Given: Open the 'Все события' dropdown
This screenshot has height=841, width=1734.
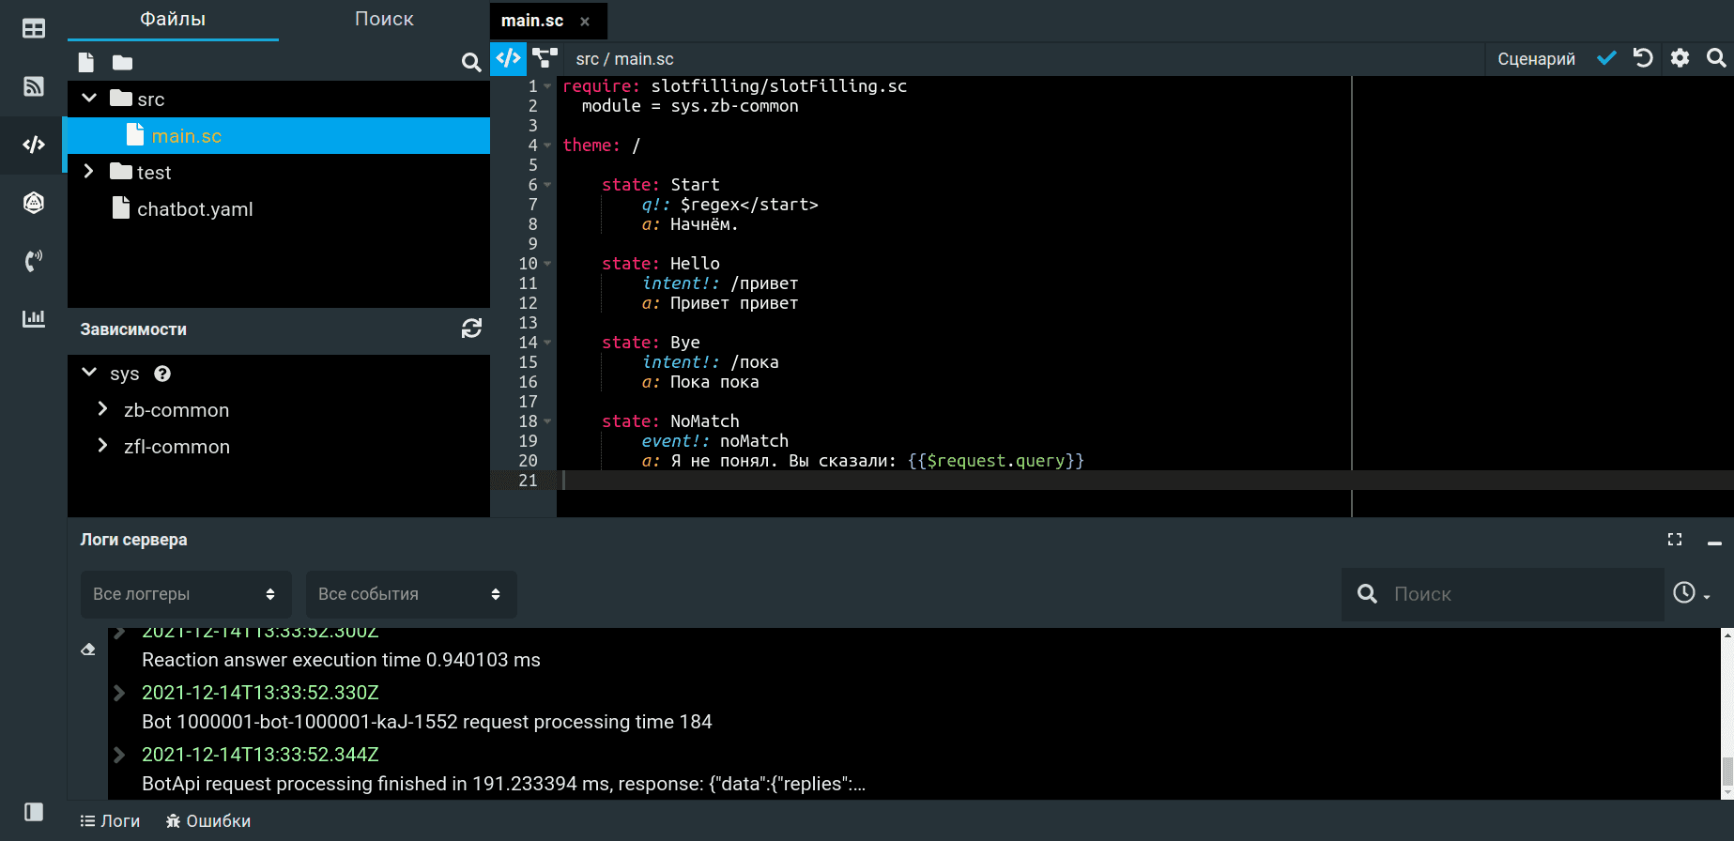Looking at the screenshot, I should [411, 594].
